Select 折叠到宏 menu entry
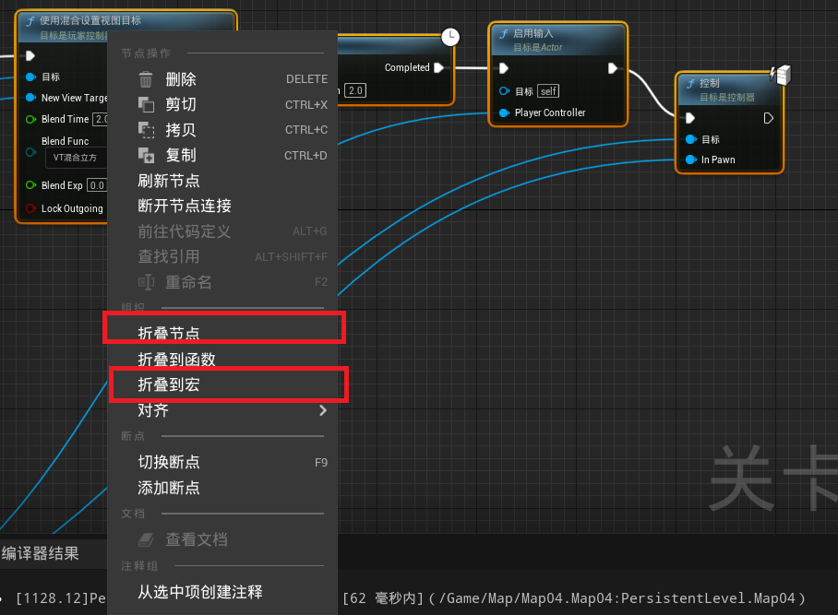The height and width of the screenshot is (615, 838). [x=222, y=384]
